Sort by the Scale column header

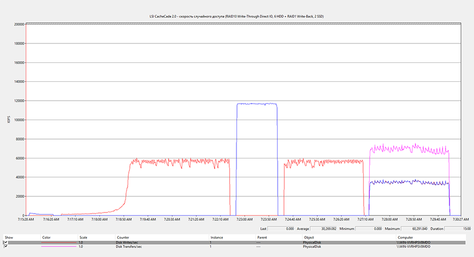click(x=83, y=237)
